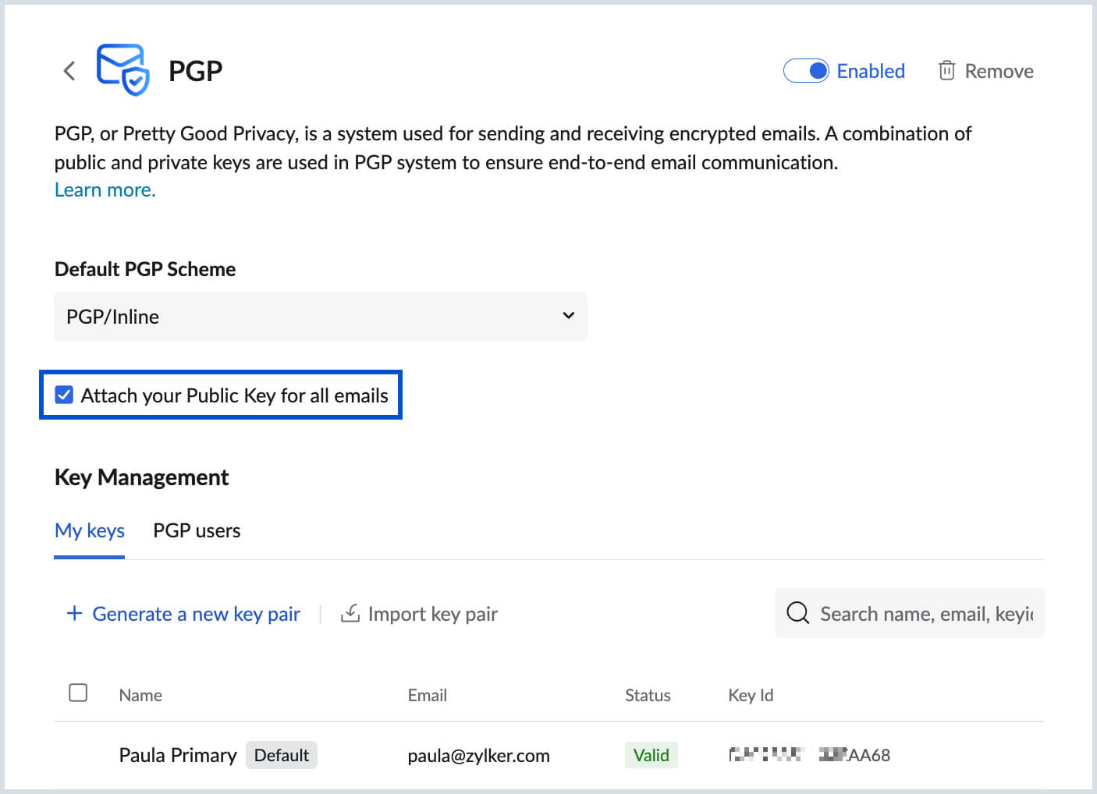
Task: Select the Paula Primary key row
Action: pos(178,754)
